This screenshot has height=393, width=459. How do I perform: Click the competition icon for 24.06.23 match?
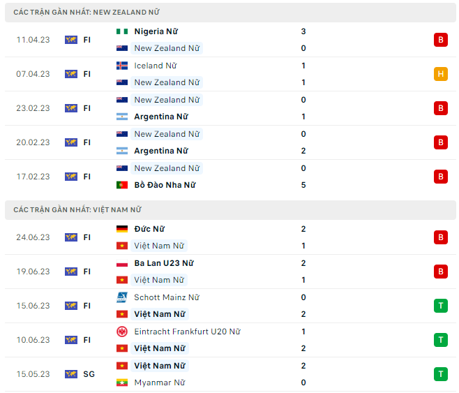coord(71,237)
